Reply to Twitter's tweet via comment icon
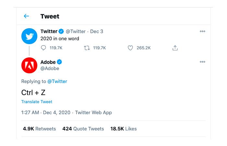The height and width of the screenshot is (146, 227). (43, 48)
